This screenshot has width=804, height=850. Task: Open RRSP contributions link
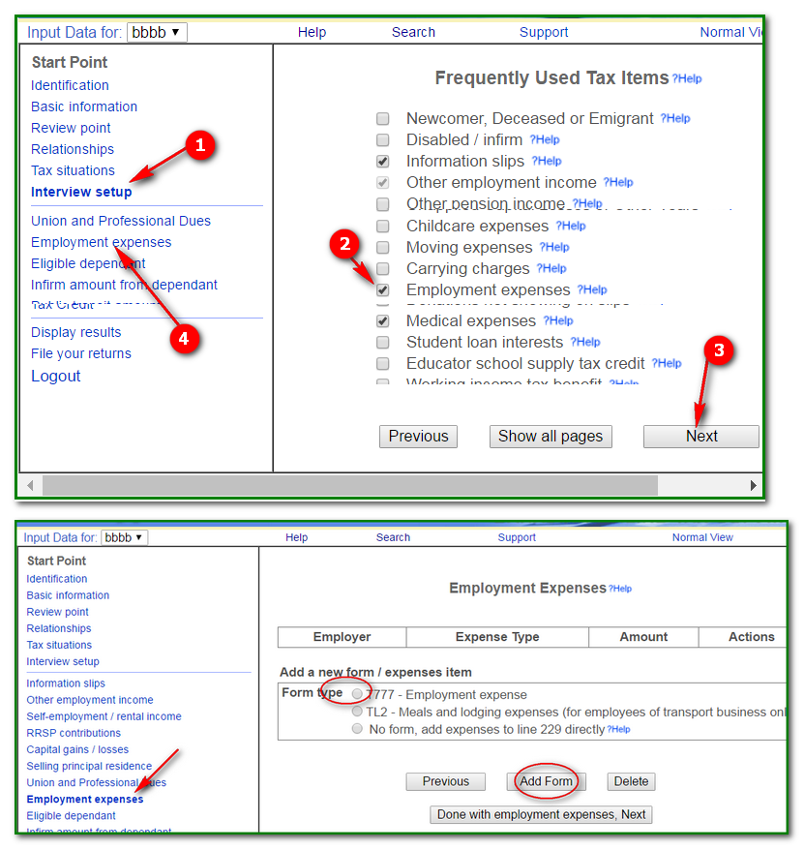tap(74, 733)
